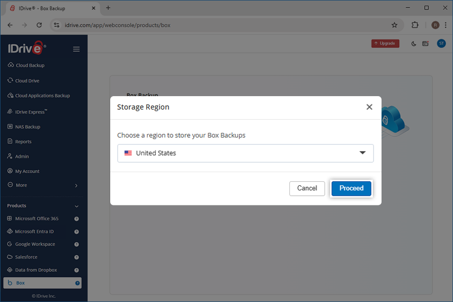Viewport: 453px width, 302px height.
Task: Click help icon next to Google Workspace
Action: (77, 245)
